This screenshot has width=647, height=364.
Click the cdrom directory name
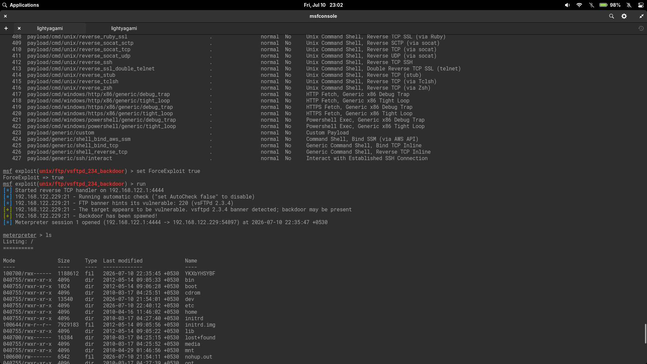[192, 293]
